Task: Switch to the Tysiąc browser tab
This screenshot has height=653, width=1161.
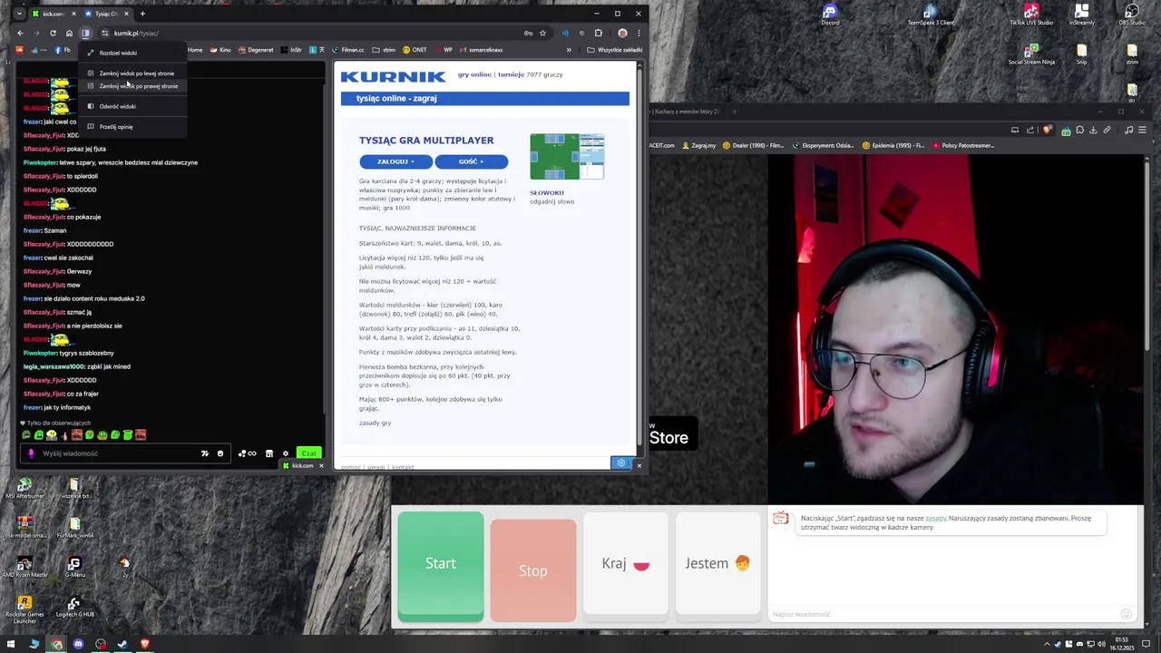Action: click(104, 14)
